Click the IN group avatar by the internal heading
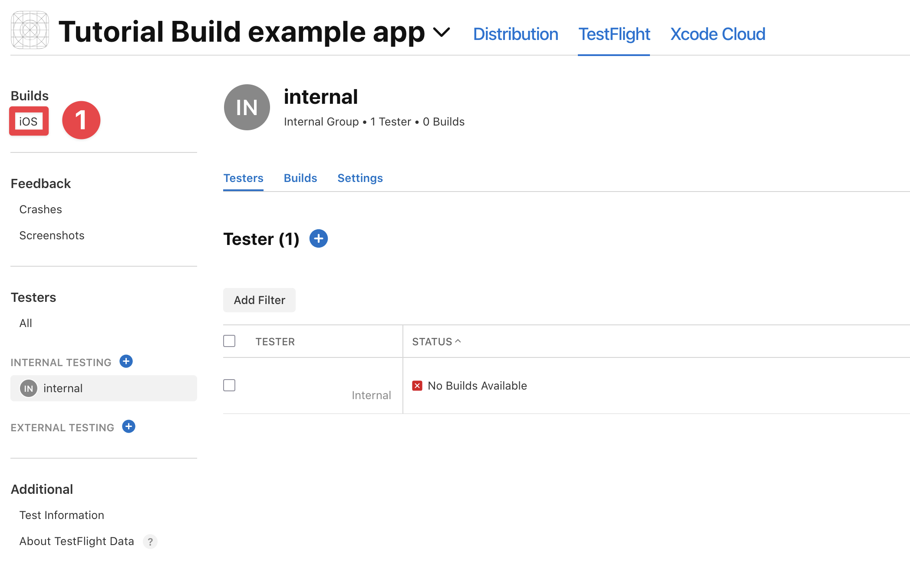Viewport: 910px width, 562px height. (247, 107)
